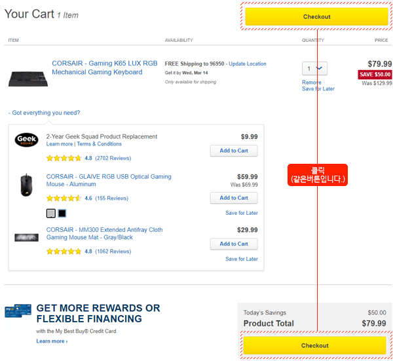Click the bottom Checkout button
This screenshot has height=361, width=393.
314,345
